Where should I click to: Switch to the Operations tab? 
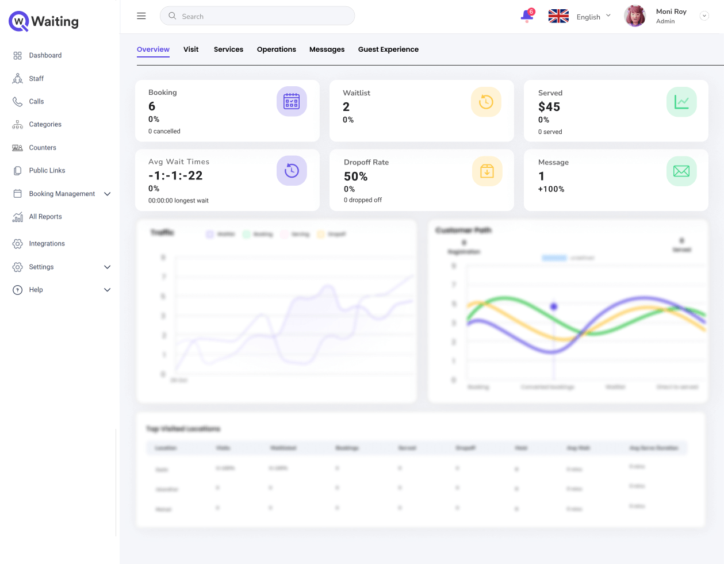276,49
